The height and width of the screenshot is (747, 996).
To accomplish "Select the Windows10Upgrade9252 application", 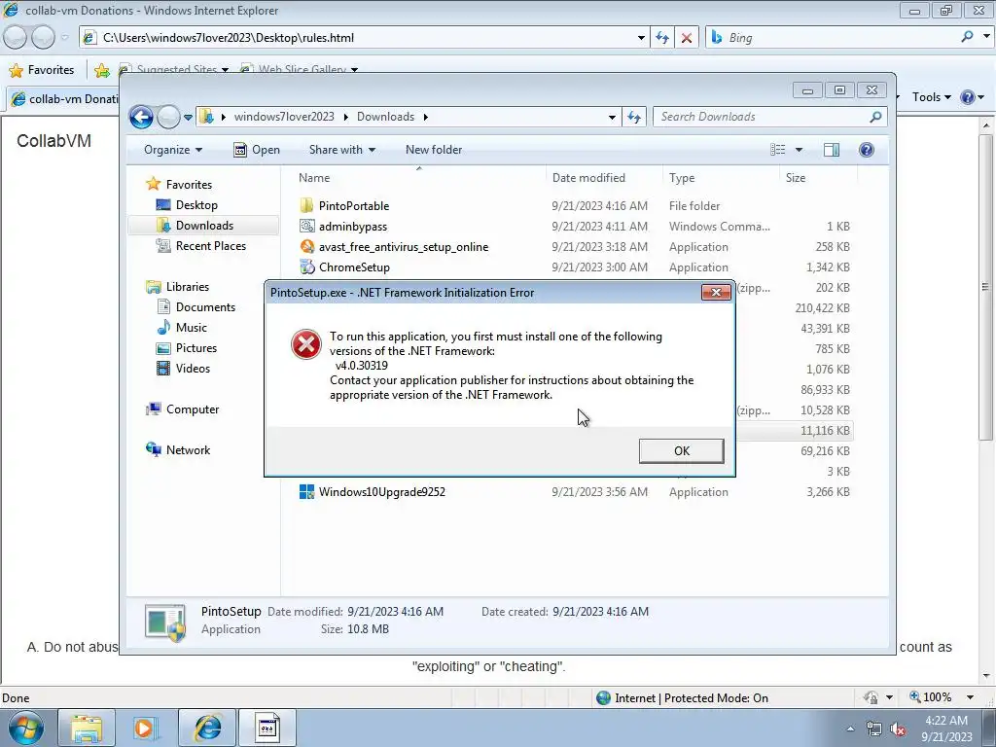I will (381, 491).
